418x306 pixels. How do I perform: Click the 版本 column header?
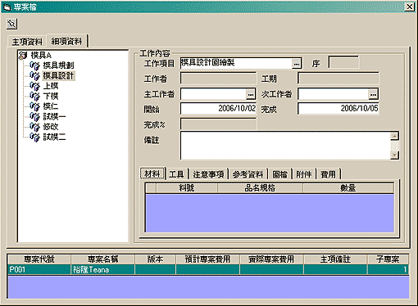(155, 259)
